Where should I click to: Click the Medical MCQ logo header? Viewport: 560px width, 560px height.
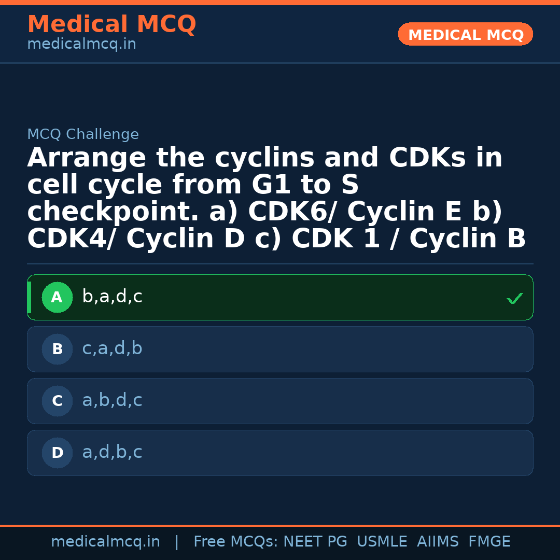click(x=111, y=24)
